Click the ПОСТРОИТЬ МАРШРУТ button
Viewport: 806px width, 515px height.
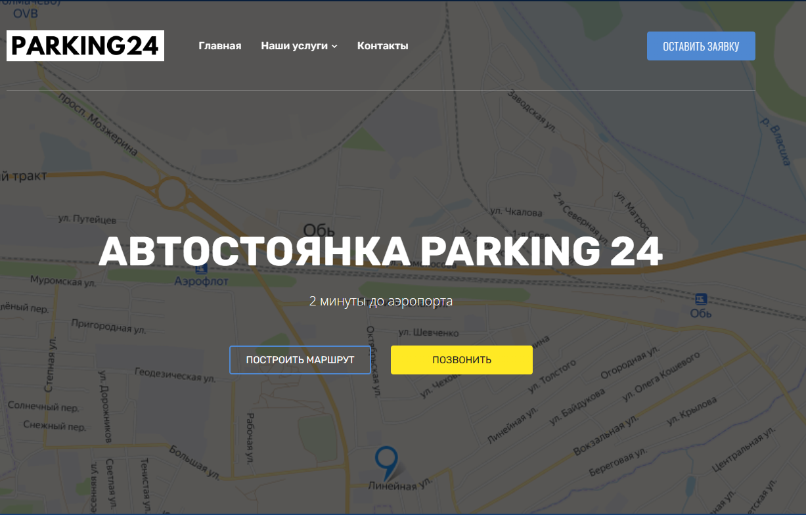click(x=300, y=360)
